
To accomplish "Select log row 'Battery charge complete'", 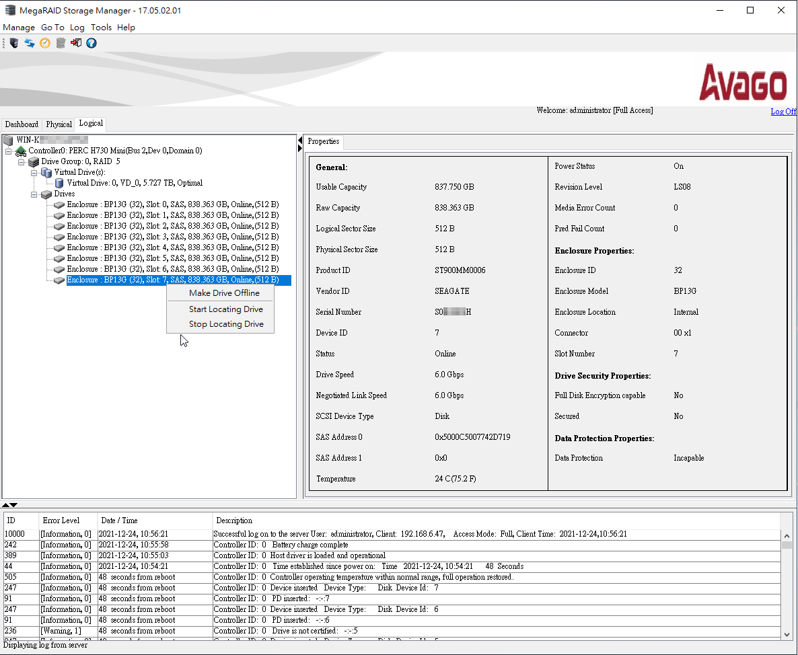I will click(x=392, y=545).
